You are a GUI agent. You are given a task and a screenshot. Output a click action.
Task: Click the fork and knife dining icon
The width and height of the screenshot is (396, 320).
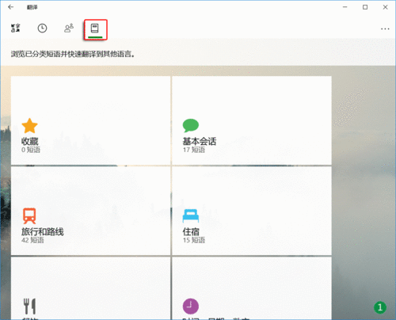point(29,306)
